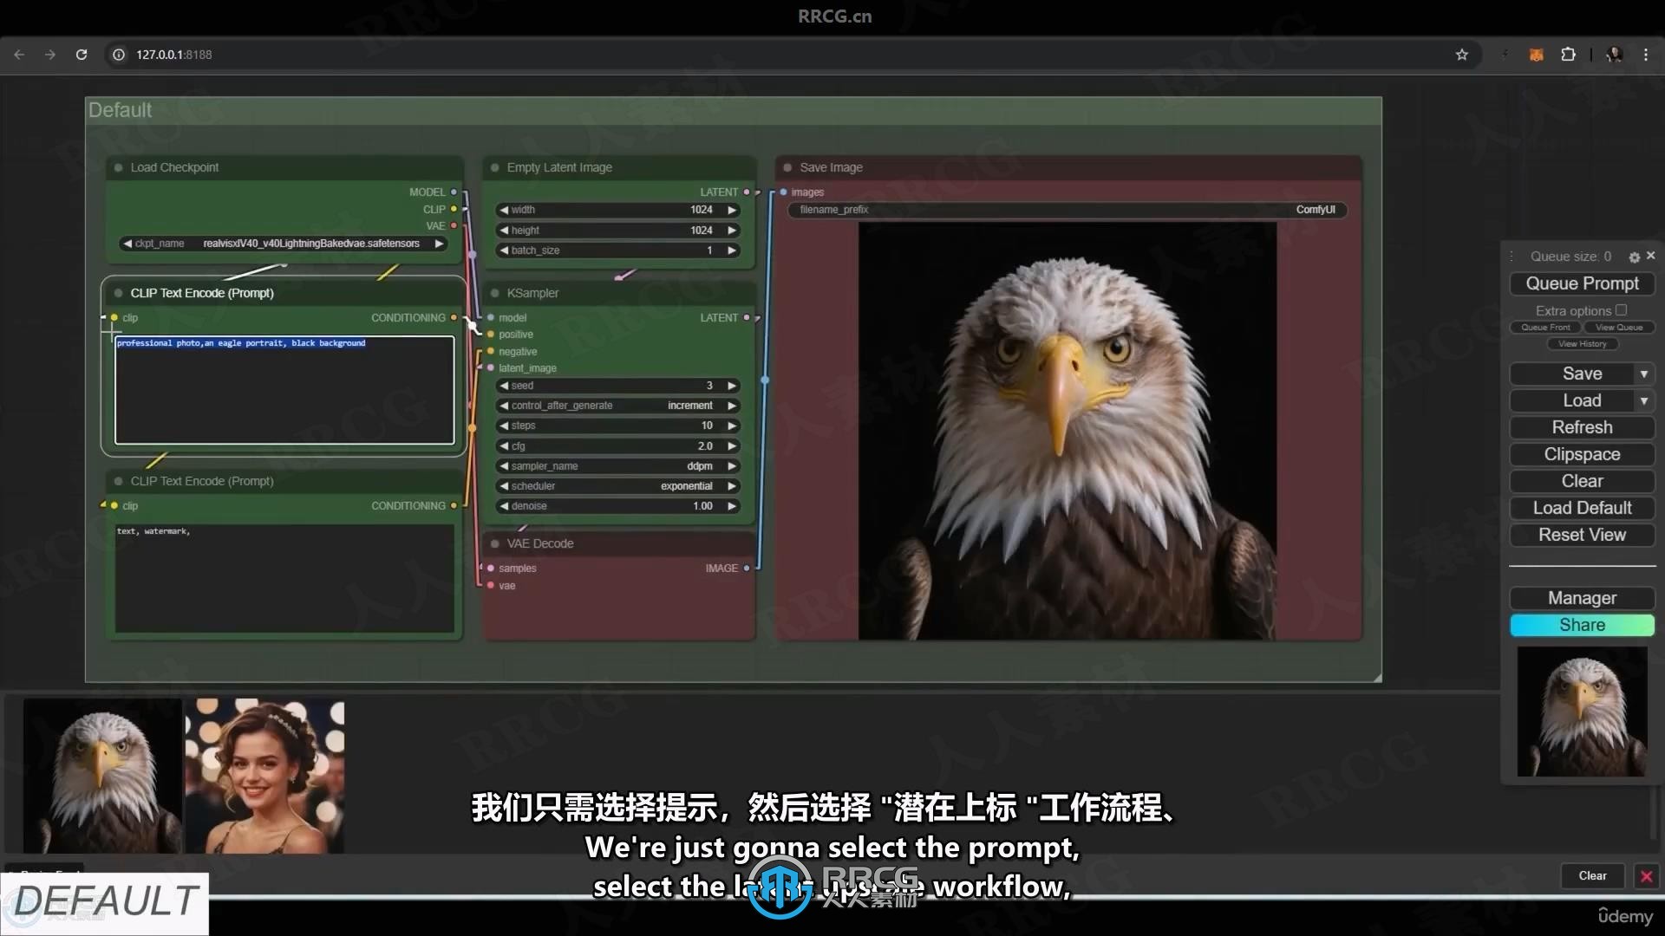1665x936 pixels.
Task: Open the scheduler exponential combo box
Action: pos(618,486)
